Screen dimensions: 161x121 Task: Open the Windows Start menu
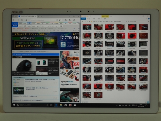coord(14,105)
